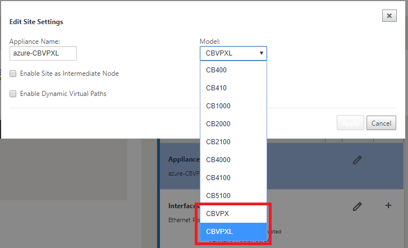Image resolution: width=408 pixels, height=248 pixels.
Task: Close the Edit Site Settings dialog
Action: pos(389,16)
